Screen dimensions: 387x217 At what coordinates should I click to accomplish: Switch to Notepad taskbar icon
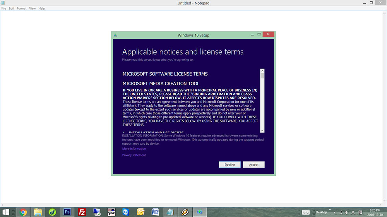pos(170,212)
